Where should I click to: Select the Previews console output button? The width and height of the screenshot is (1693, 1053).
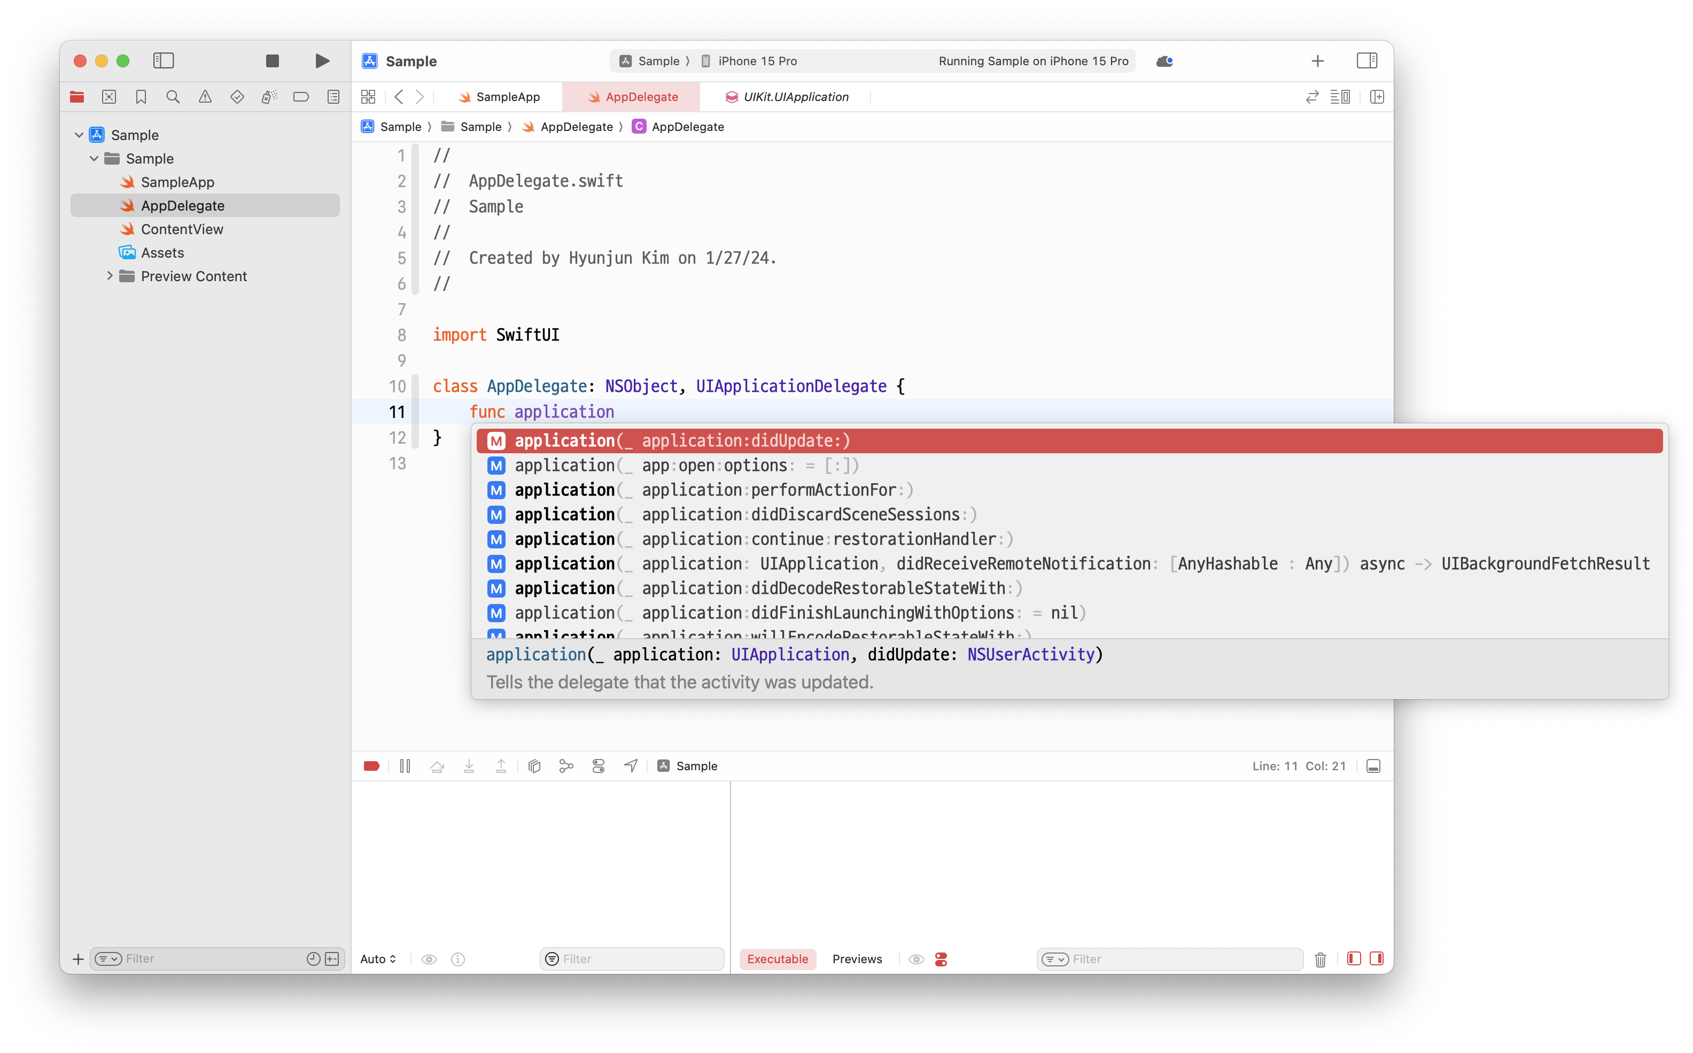click(x=857, y=959)
